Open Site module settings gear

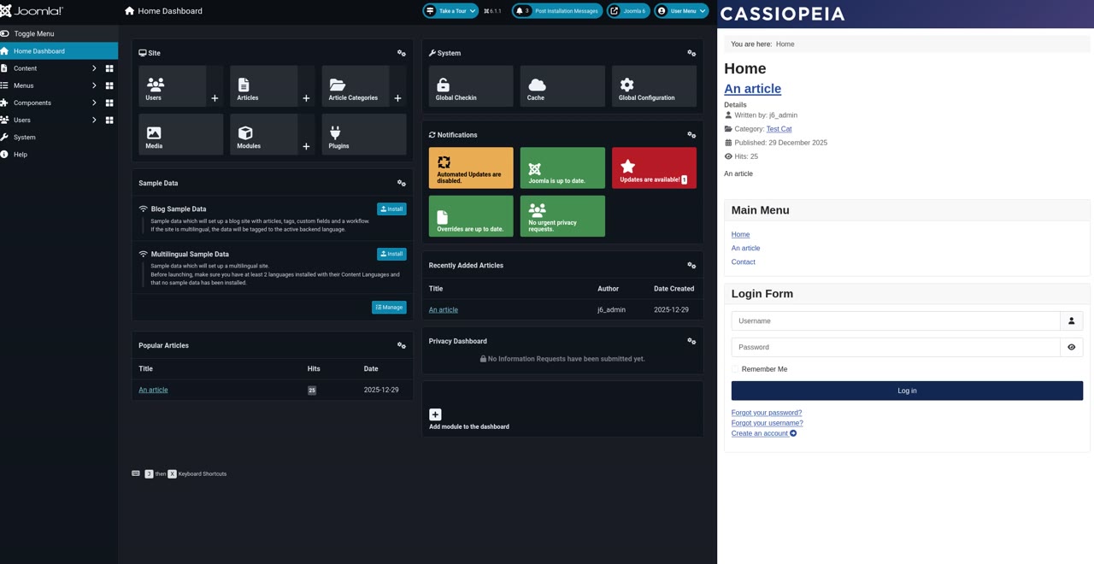click(402, 53)
